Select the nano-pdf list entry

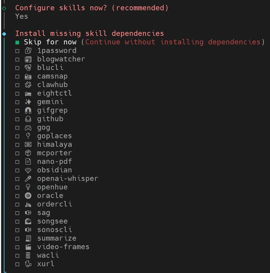pos(54,161)
